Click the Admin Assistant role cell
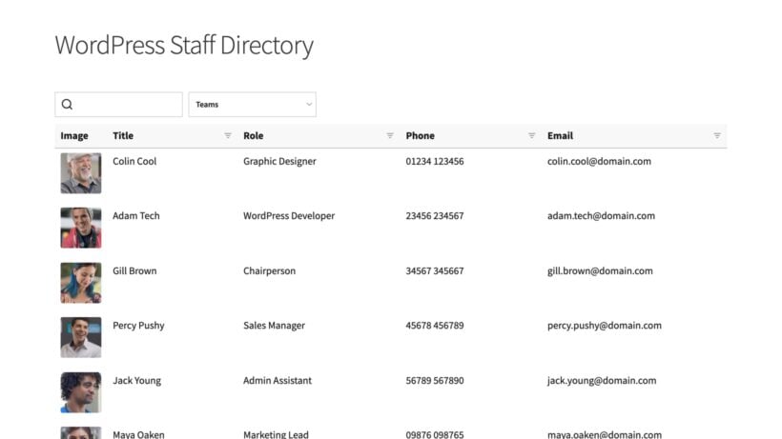Viewport: 782px width, 439px height. pos(278,380)
